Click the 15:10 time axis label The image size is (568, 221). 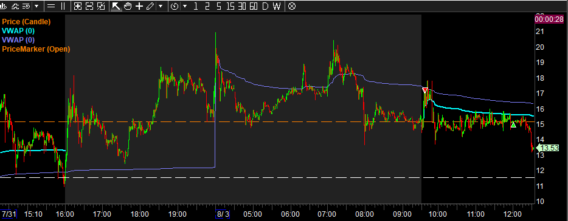coord(33,214)
